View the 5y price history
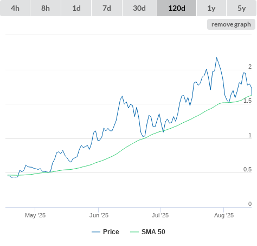 tap(242, 8)
